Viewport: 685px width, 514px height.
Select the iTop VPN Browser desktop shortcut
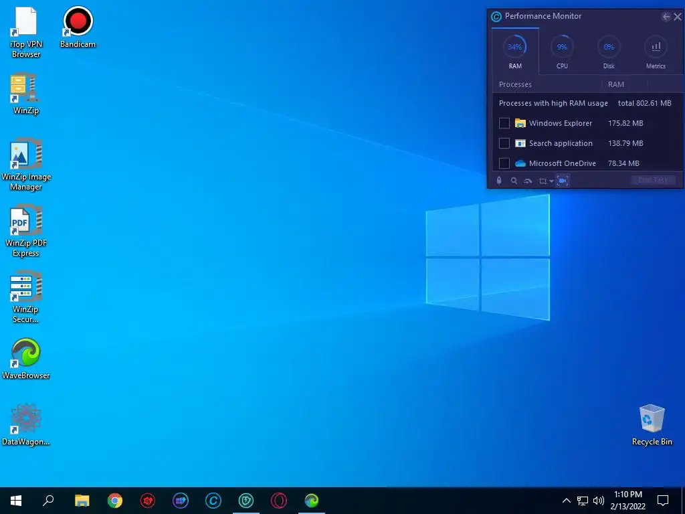(x=26, y=33)
